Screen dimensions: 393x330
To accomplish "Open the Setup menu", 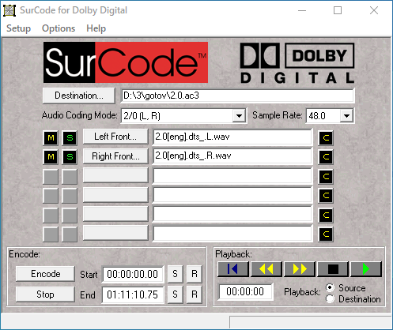I will coord(18,28).
